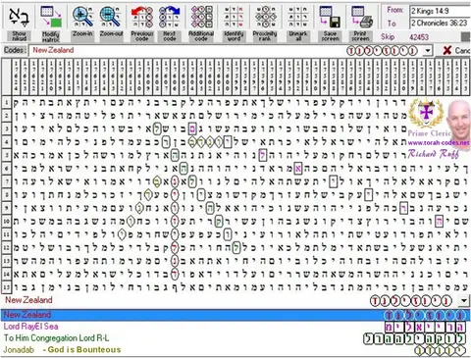This screenshot has width=471, height=358.
Task: Click matrix row number 12
Action: (6, 248)
